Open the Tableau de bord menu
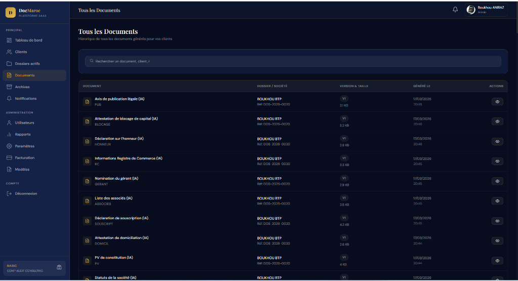 pyautogui.click(x=28, y=40)
